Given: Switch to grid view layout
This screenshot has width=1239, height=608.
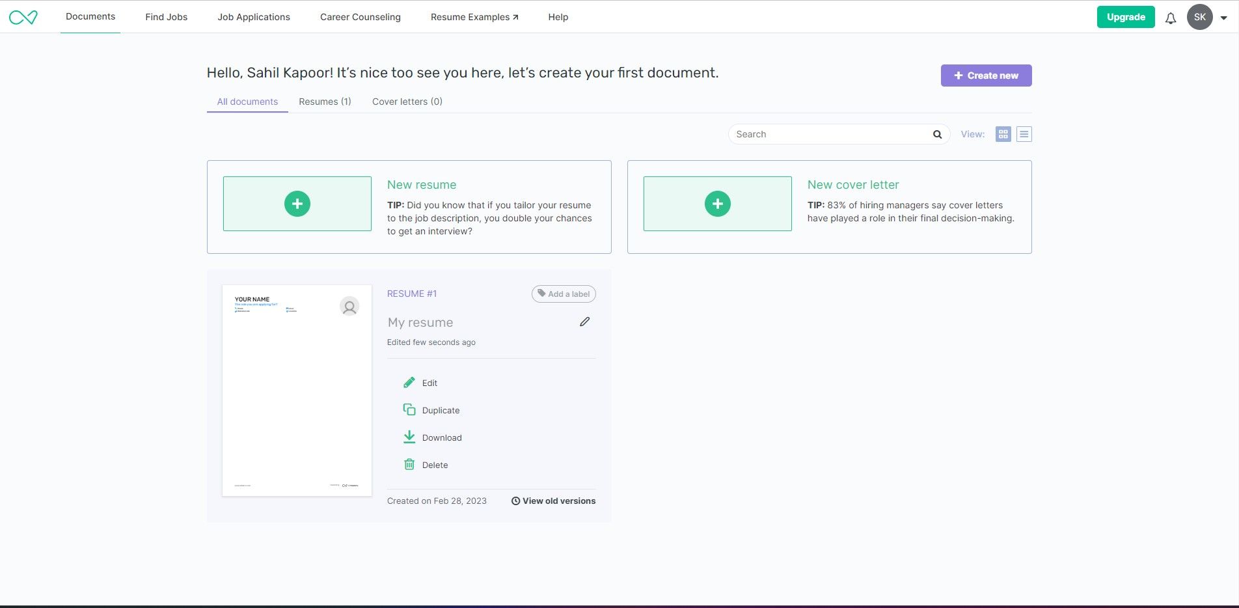Looking at the screenshot, I should click(1003, 134).
